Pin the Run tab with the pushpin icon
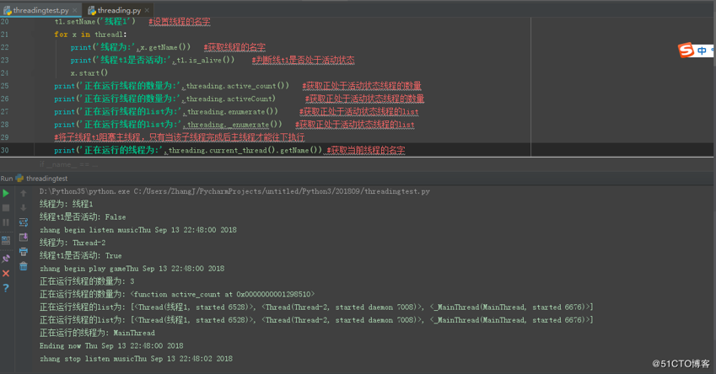The width and height of the screenshot is (716, 374). click(x=6, y=259)
